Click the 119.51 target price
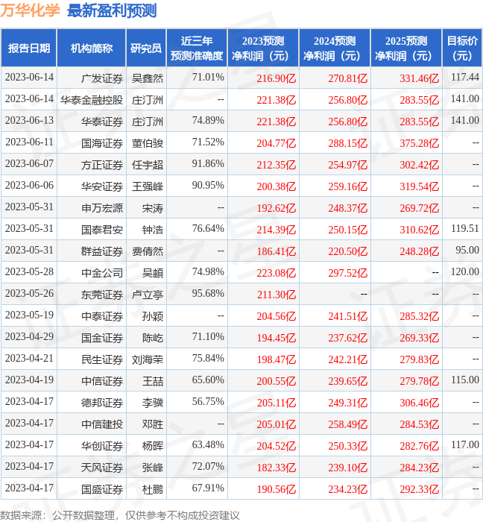 pyautogui.click(x=465, y=228)
